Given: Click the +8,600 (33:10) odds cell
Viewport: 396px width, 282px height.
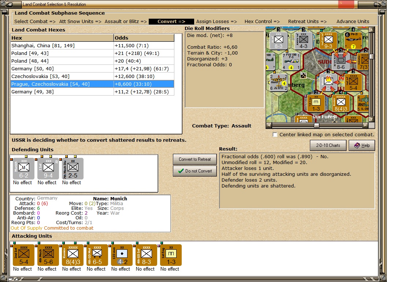Looking at the screenshot, I should coord(144,84).
